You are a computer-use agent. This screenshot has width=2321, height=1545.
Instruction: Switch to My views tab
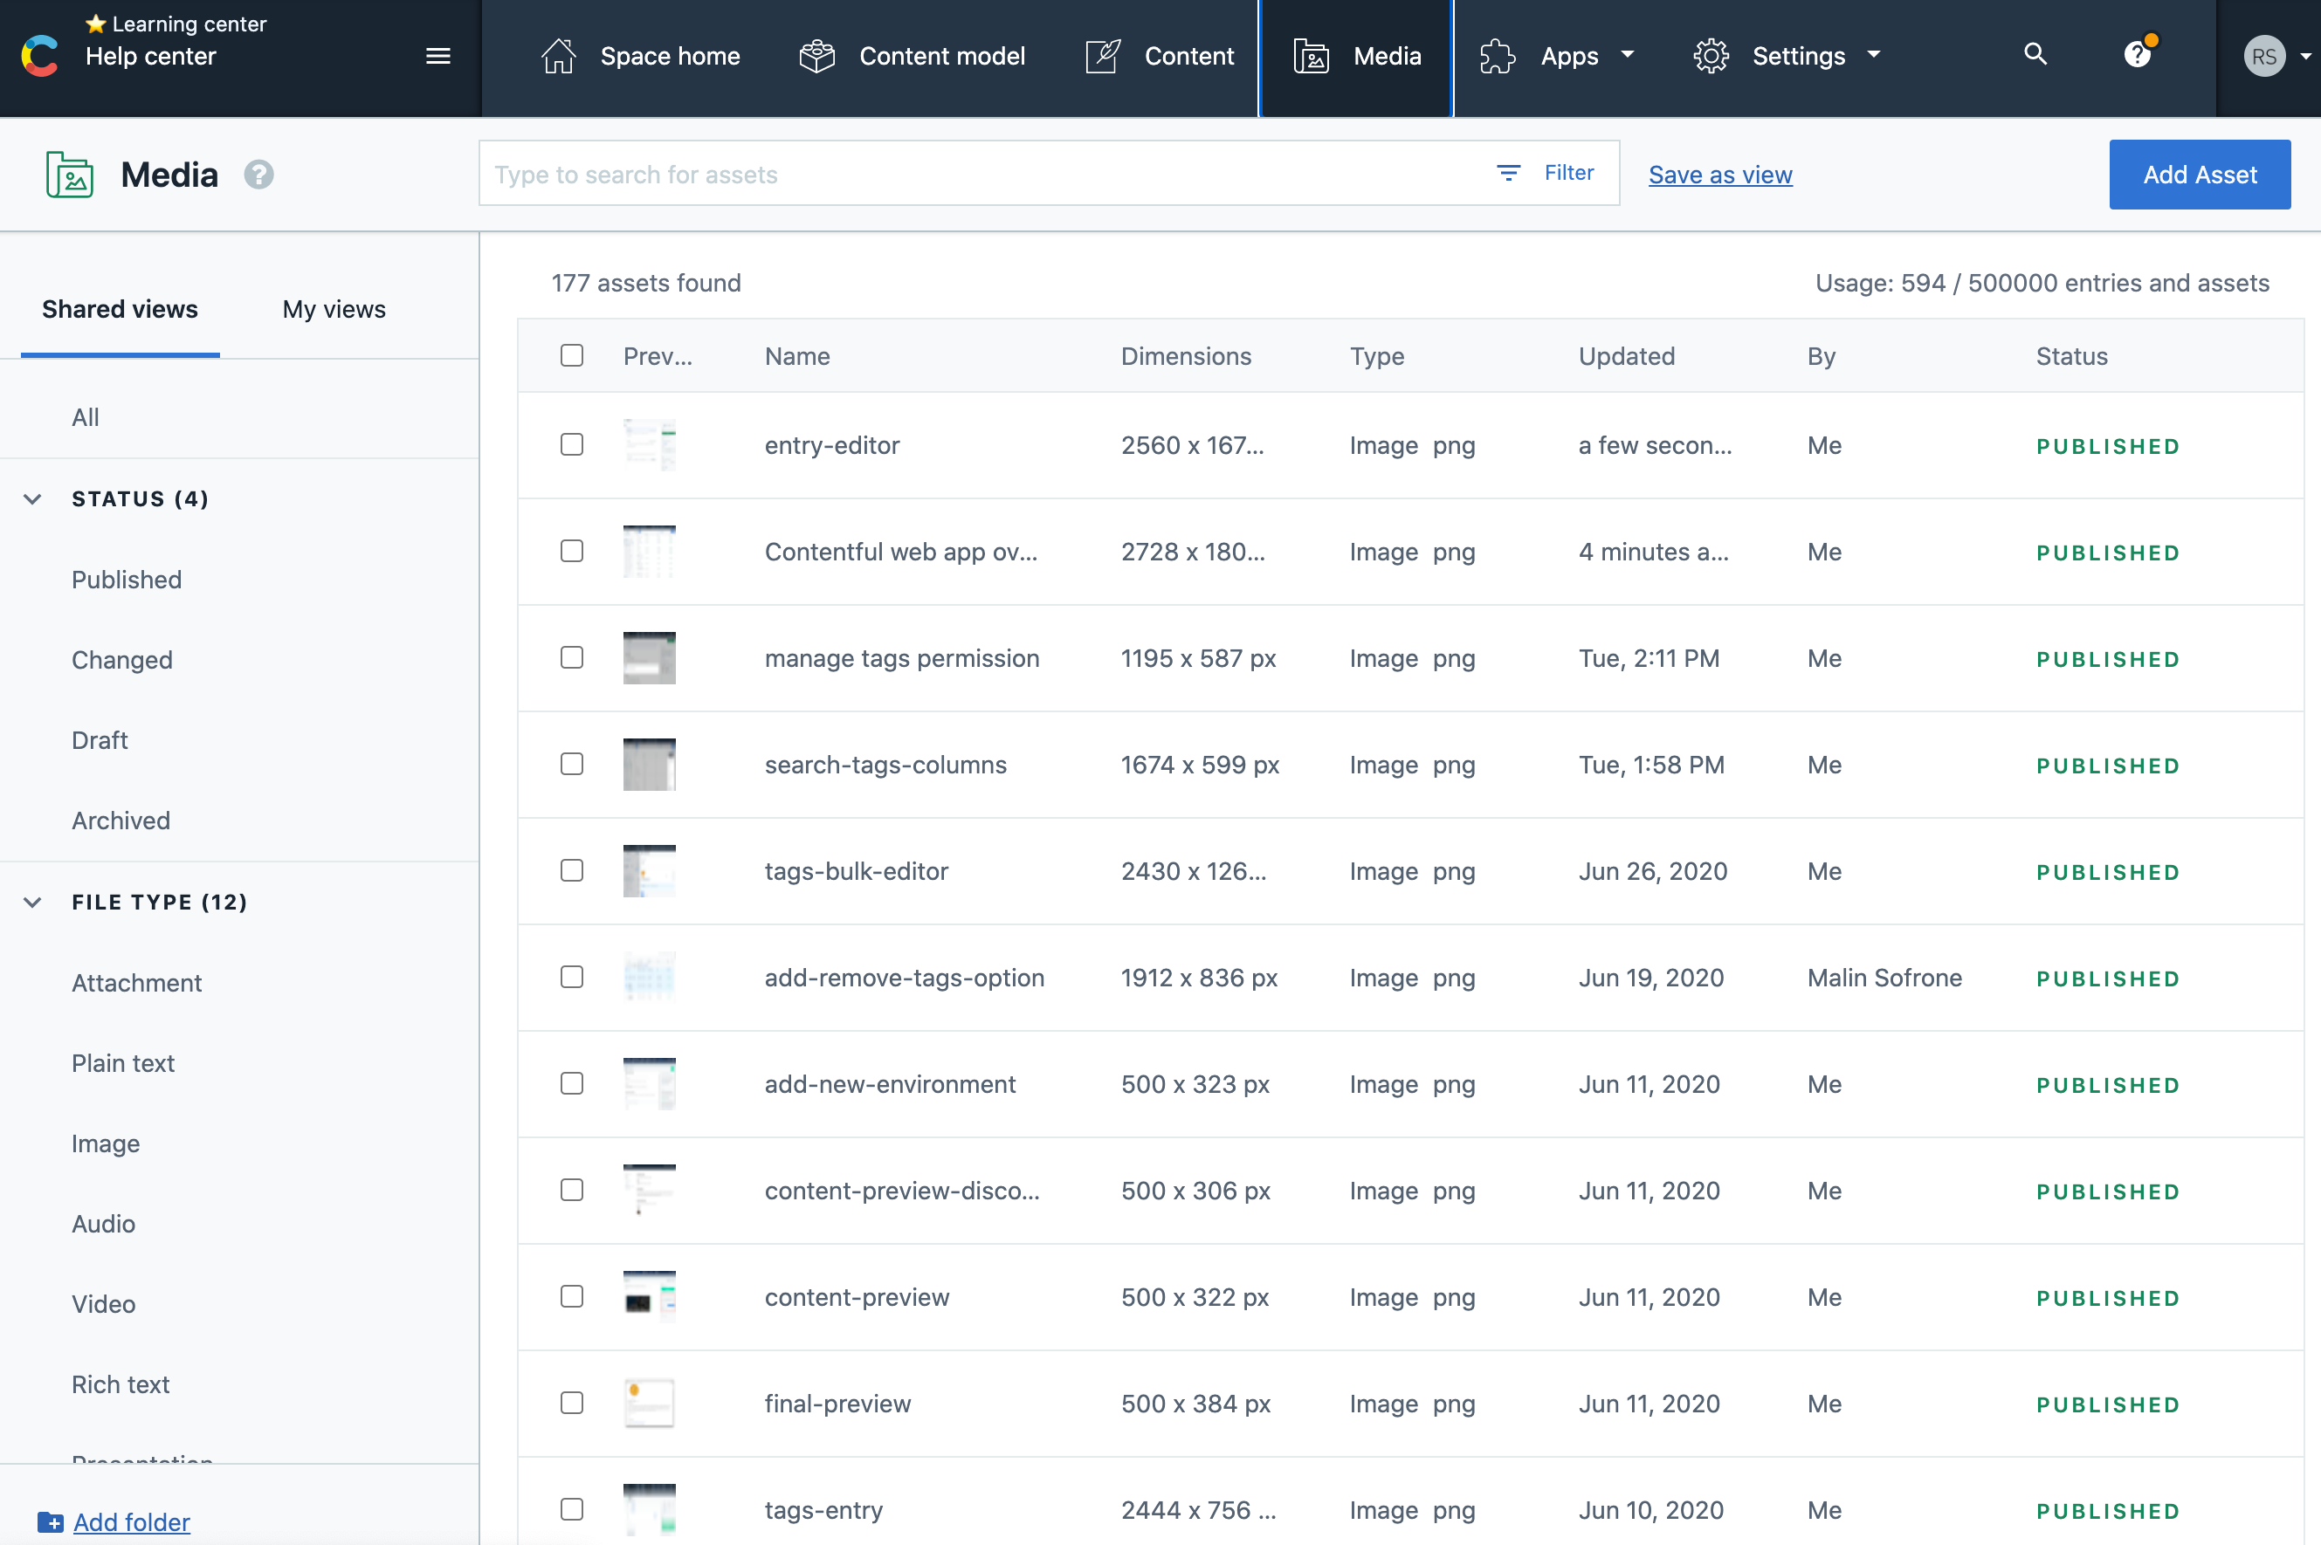(x=333, y=309)
